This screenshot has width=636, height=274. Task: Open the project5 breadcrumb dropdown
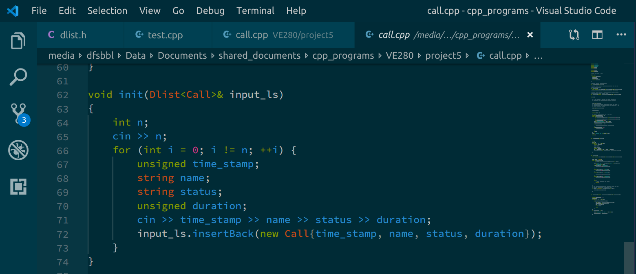click(443, 55)
